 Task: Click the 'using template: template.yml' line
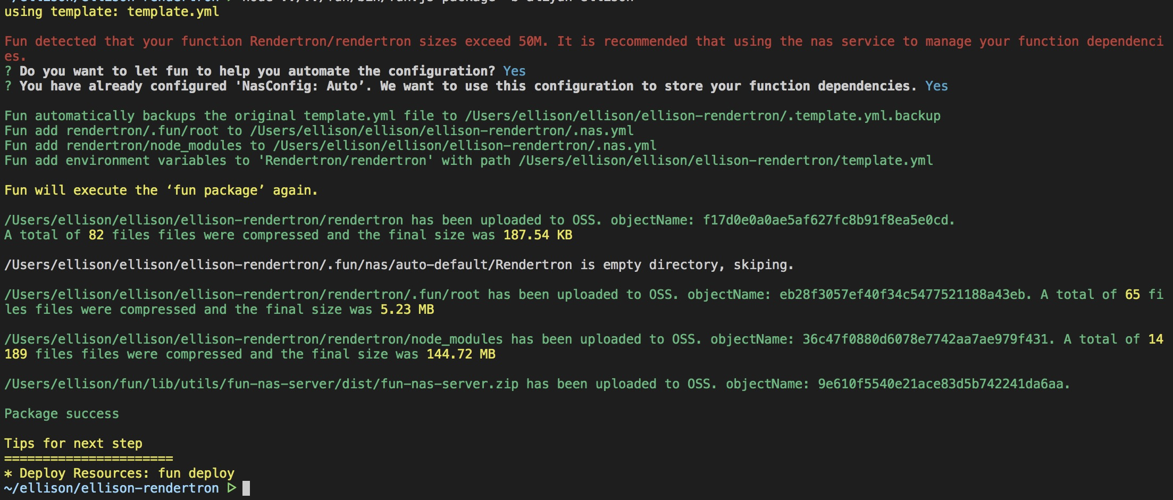(x=112, y=12)
